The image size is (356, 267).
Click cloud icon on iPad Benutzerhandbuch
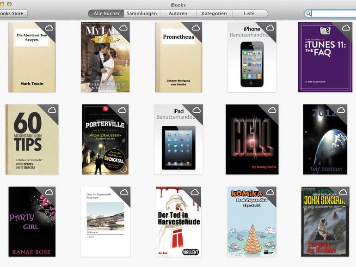[x=196, y=110]
